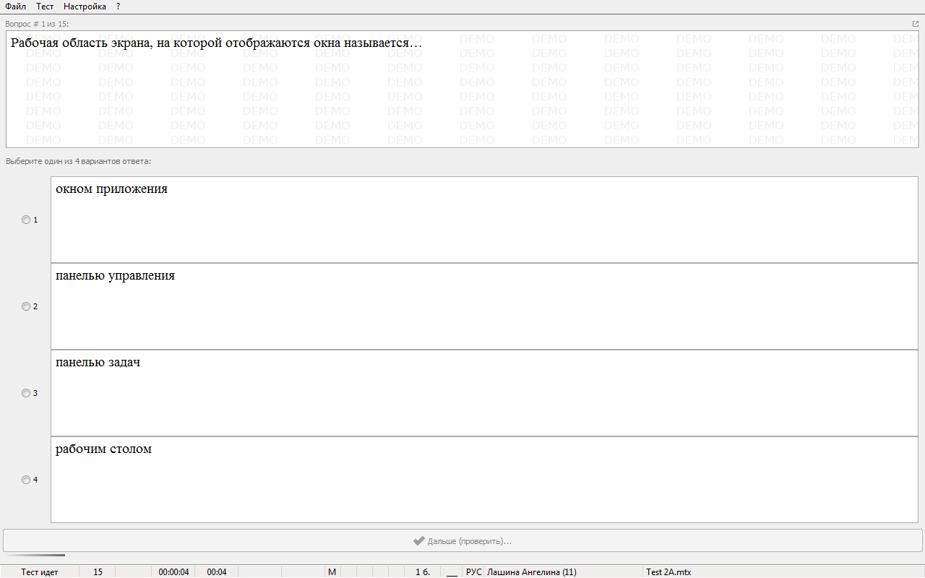
Task: Open the Тест menu
Action: pyautogui.click(x=45, y=7)
